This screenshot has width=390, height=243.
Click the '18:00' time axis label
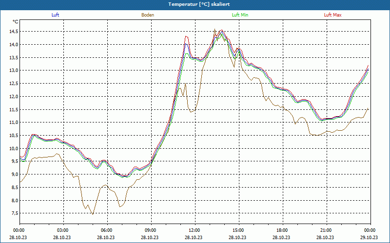[x=282, y=230]
